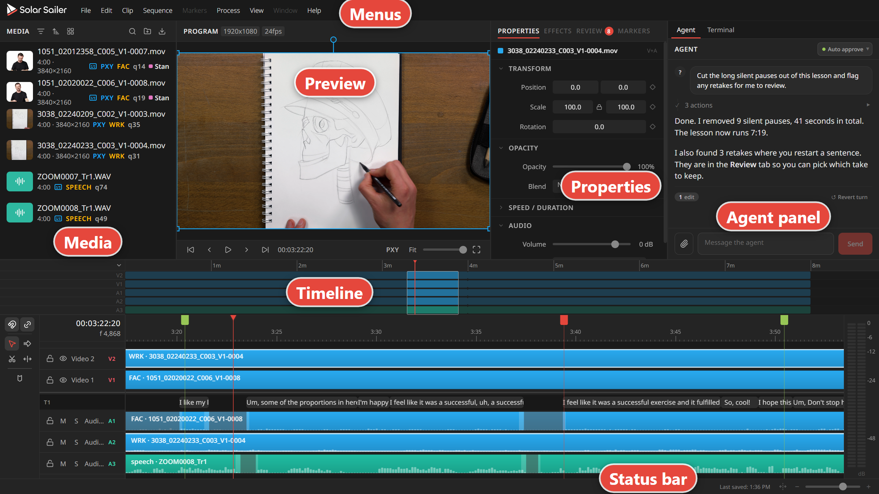Open the Help menu
This screenshot has width=879, height=494.
click(314, 11)
